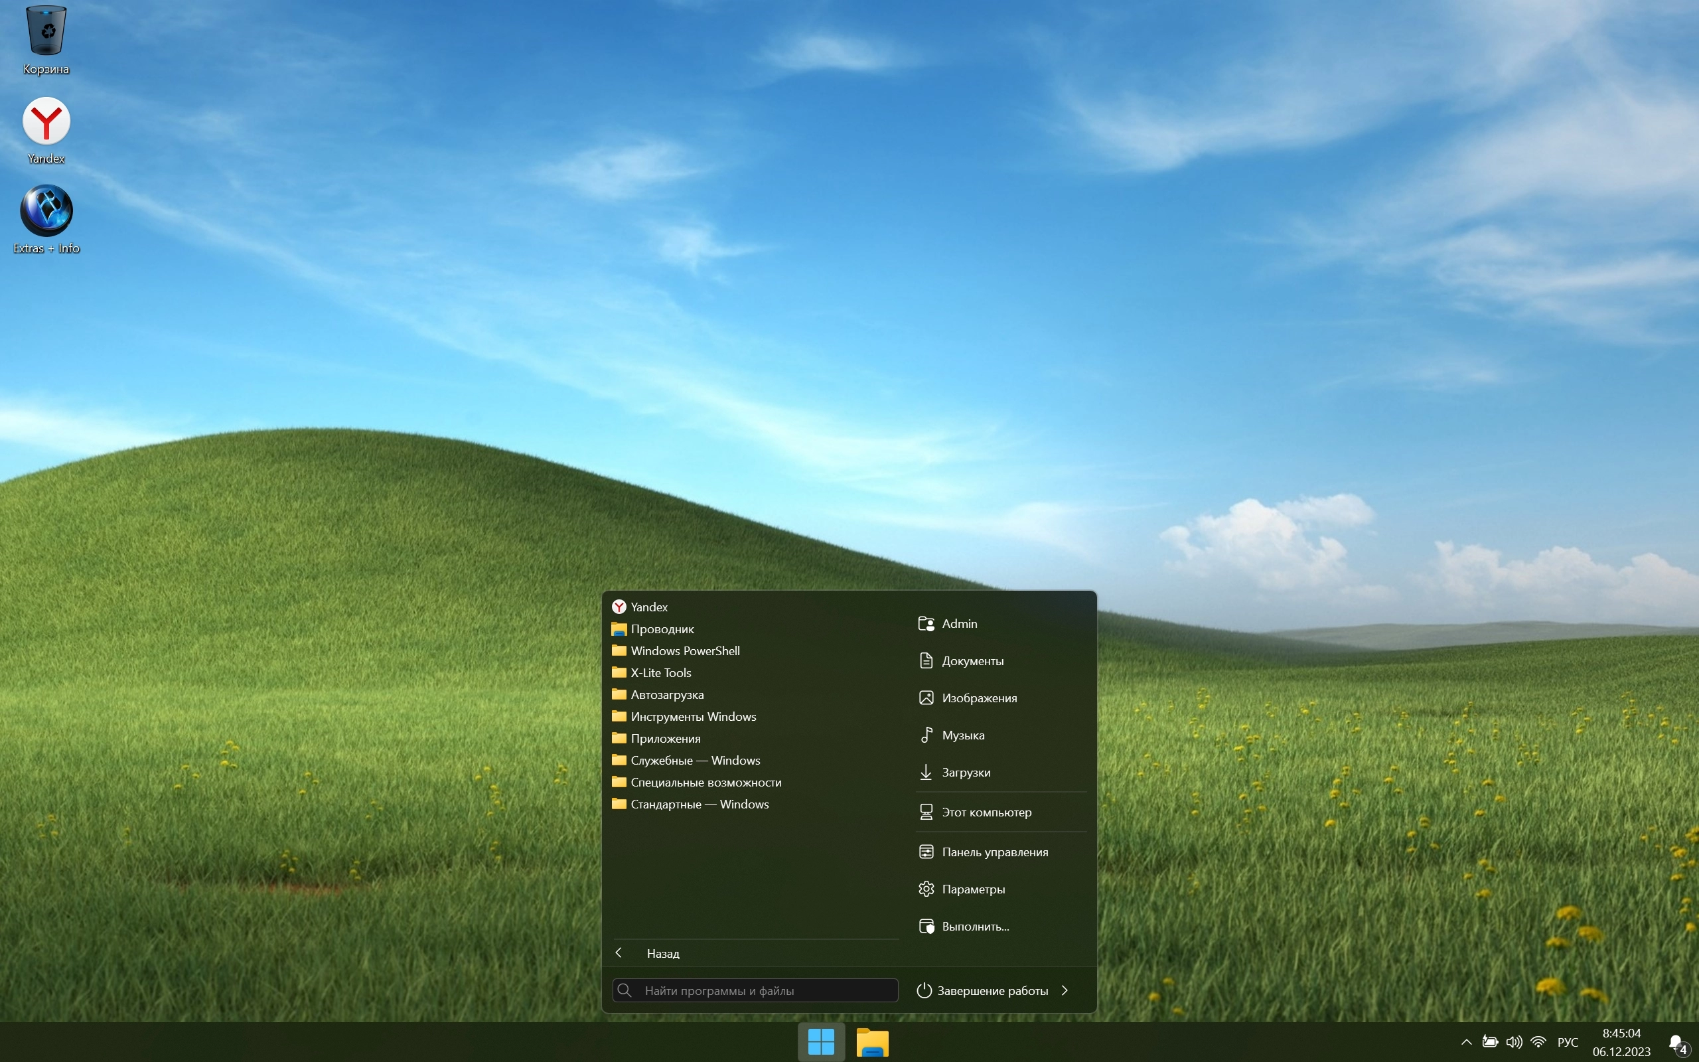Screen dimensions: 1699x1062
Task: Expand the shutdown options arrow
Action: tap(1065, 990)
